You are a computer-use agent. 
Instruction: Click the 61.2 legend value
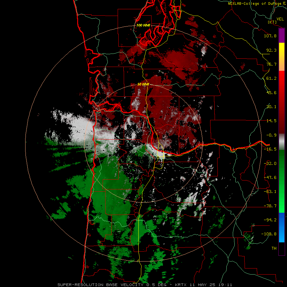(x=271, y=78)
